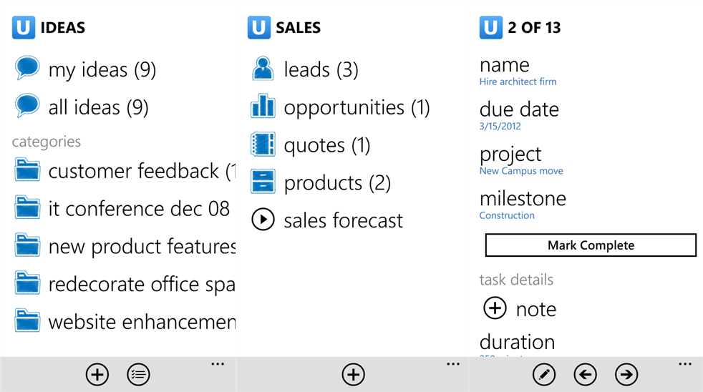Open the opportunities chart icon item
The image size is (703, 392).
click(x=263, y=107)
